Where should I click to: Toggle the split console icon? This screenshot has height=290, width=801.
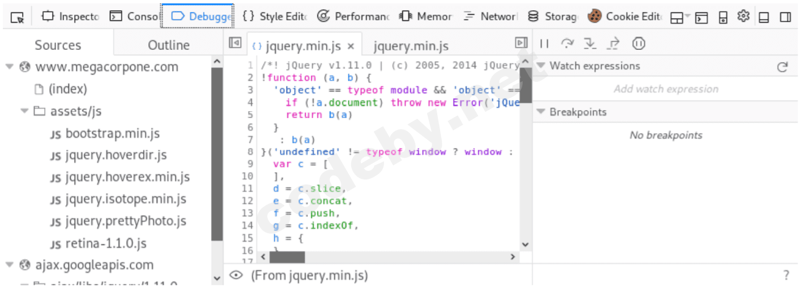pos(702,18)
